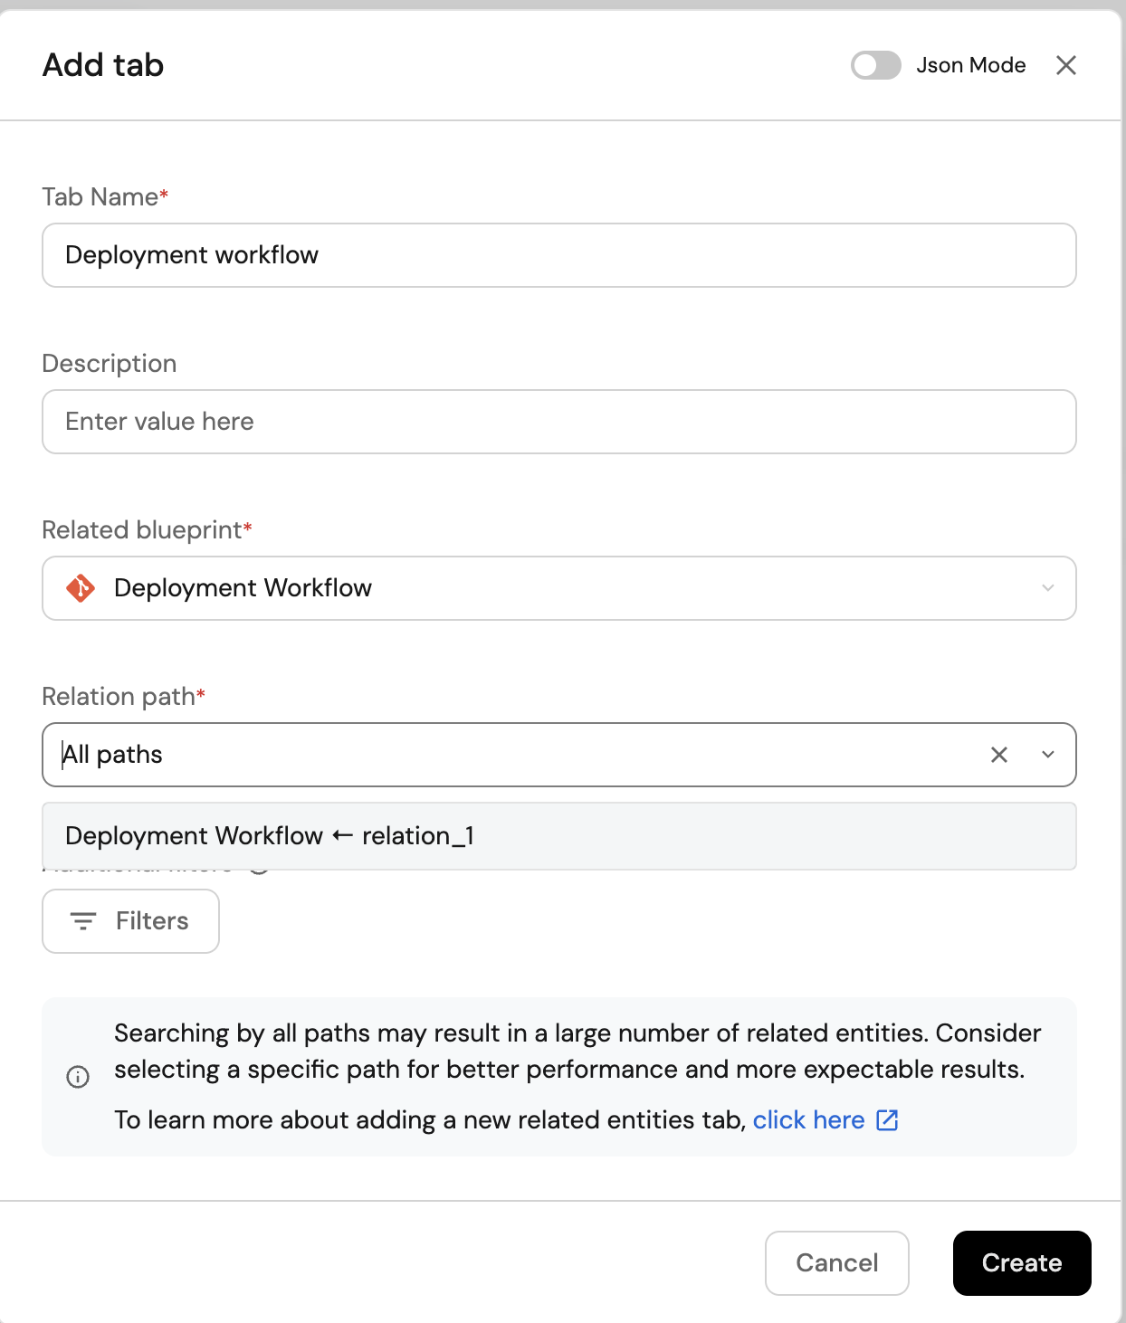1126x1323 pixels.
Task: Toggle the Json Mode switch
Action: 875,65
